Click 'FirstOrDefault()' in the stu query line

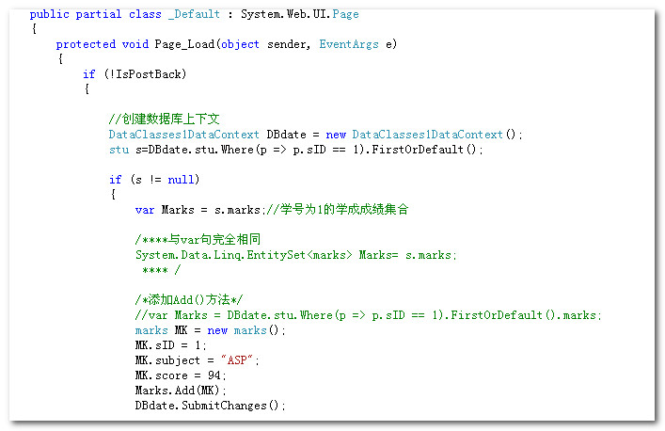click(424, 151)
